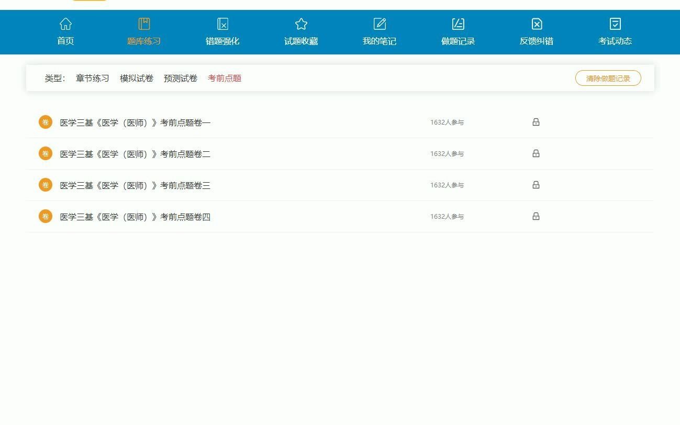Switch type filter to 模拟试卷
This screenshot has height=425, width=680.
(137, 78)
